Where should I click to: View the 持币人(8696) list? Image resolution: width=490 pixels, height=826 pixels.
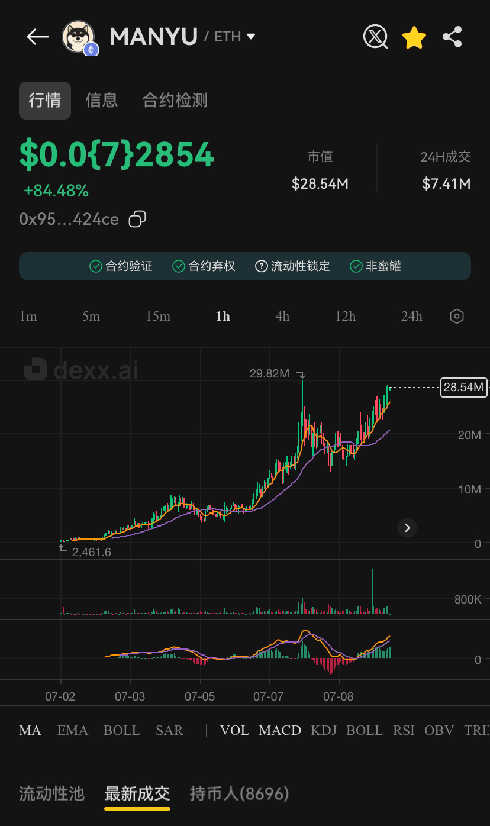239,793
